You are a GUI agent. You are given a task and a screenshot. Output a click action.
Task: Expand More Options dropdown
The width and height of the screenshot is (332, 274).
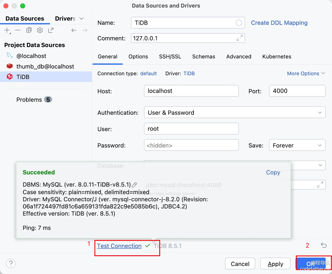click(306, 73)
